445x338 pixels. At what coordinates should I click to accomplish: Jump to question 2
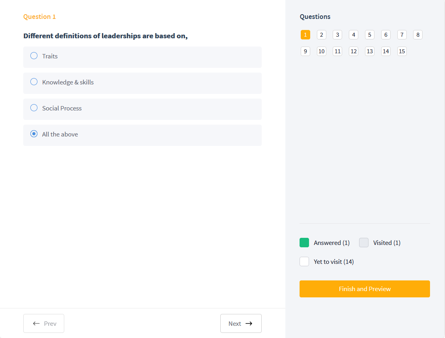[x=321, y=35]
